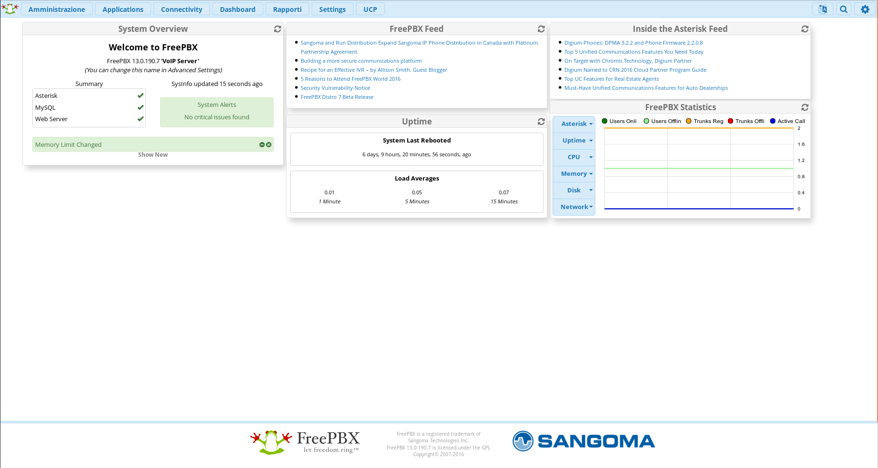
Task: Refresh the FreePBX Feed panel
Action: click(x=541, y=29)
